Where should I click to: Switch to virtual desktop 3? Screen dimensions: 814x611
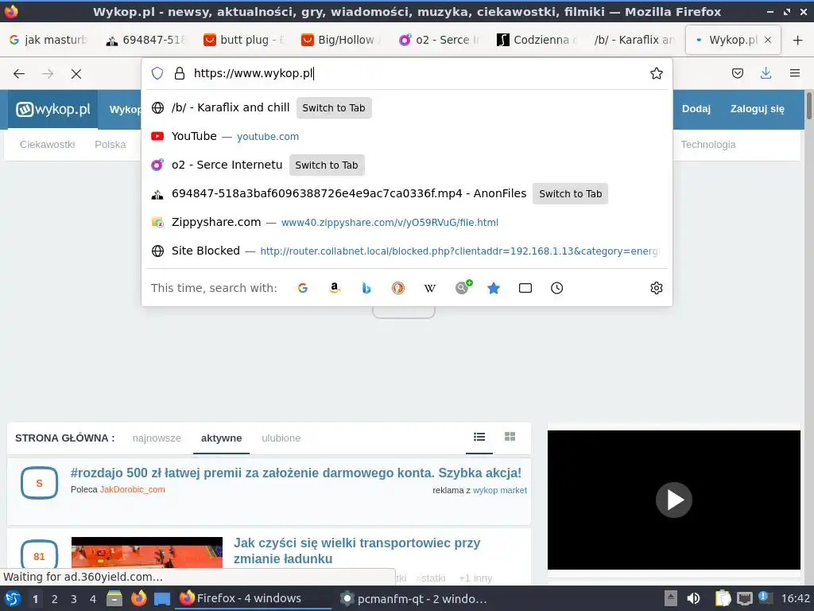74,599
